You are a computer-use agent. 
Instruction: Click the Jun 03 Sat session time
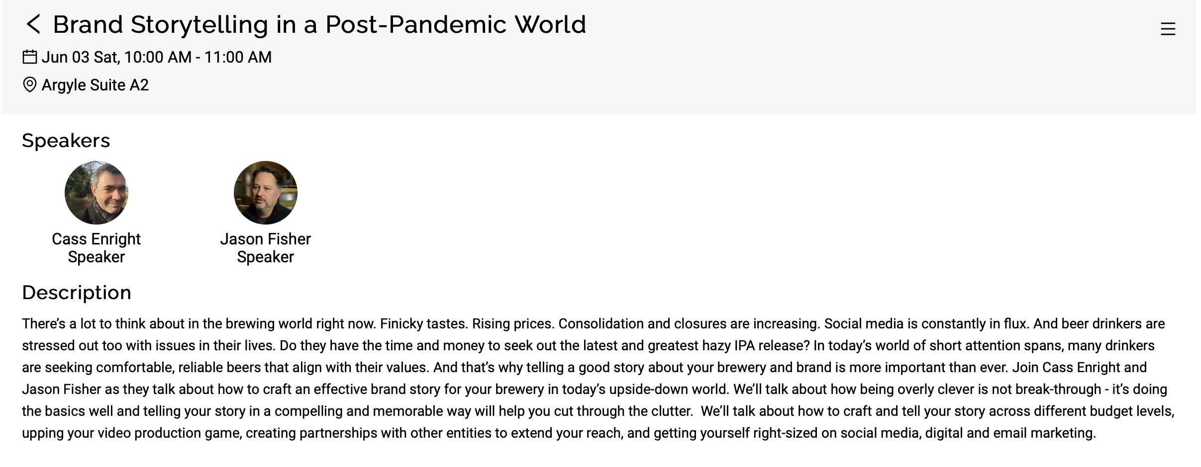tap(157, 57)
